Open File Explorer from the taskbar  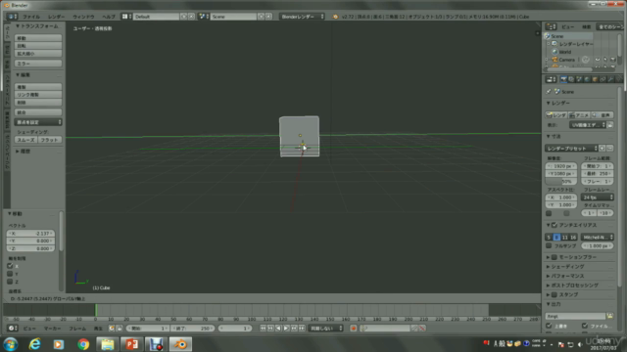[107, 344]
